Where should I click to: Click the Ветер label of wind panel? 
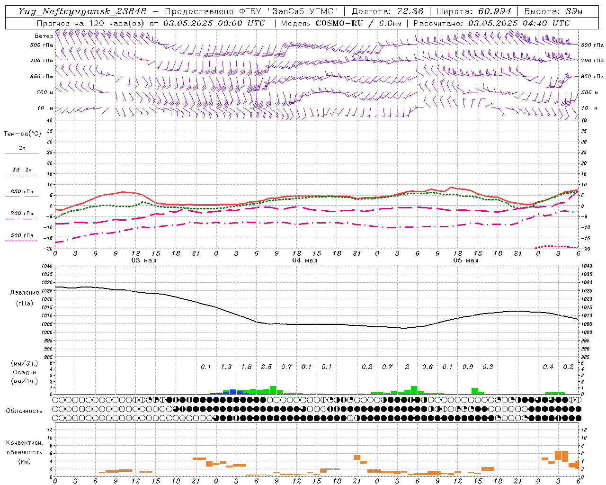coord(44,36)
